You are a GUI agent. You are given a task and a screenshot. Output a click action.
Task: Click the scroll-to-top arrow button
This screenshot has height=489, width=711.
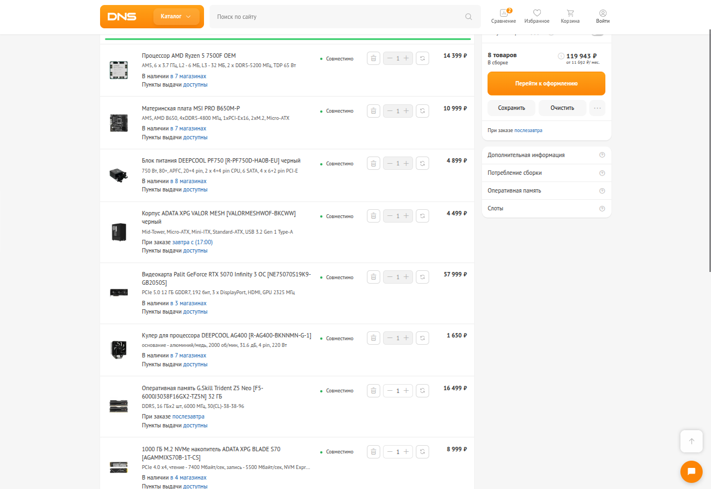point(692,441)
